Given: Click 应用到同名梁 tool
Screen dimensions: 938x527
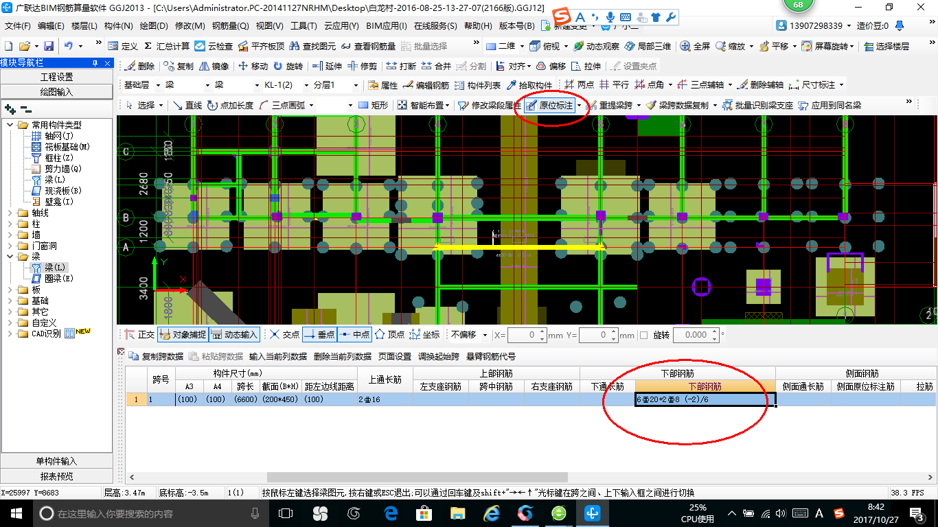Looking at the screenshot, I should (829, 105).
